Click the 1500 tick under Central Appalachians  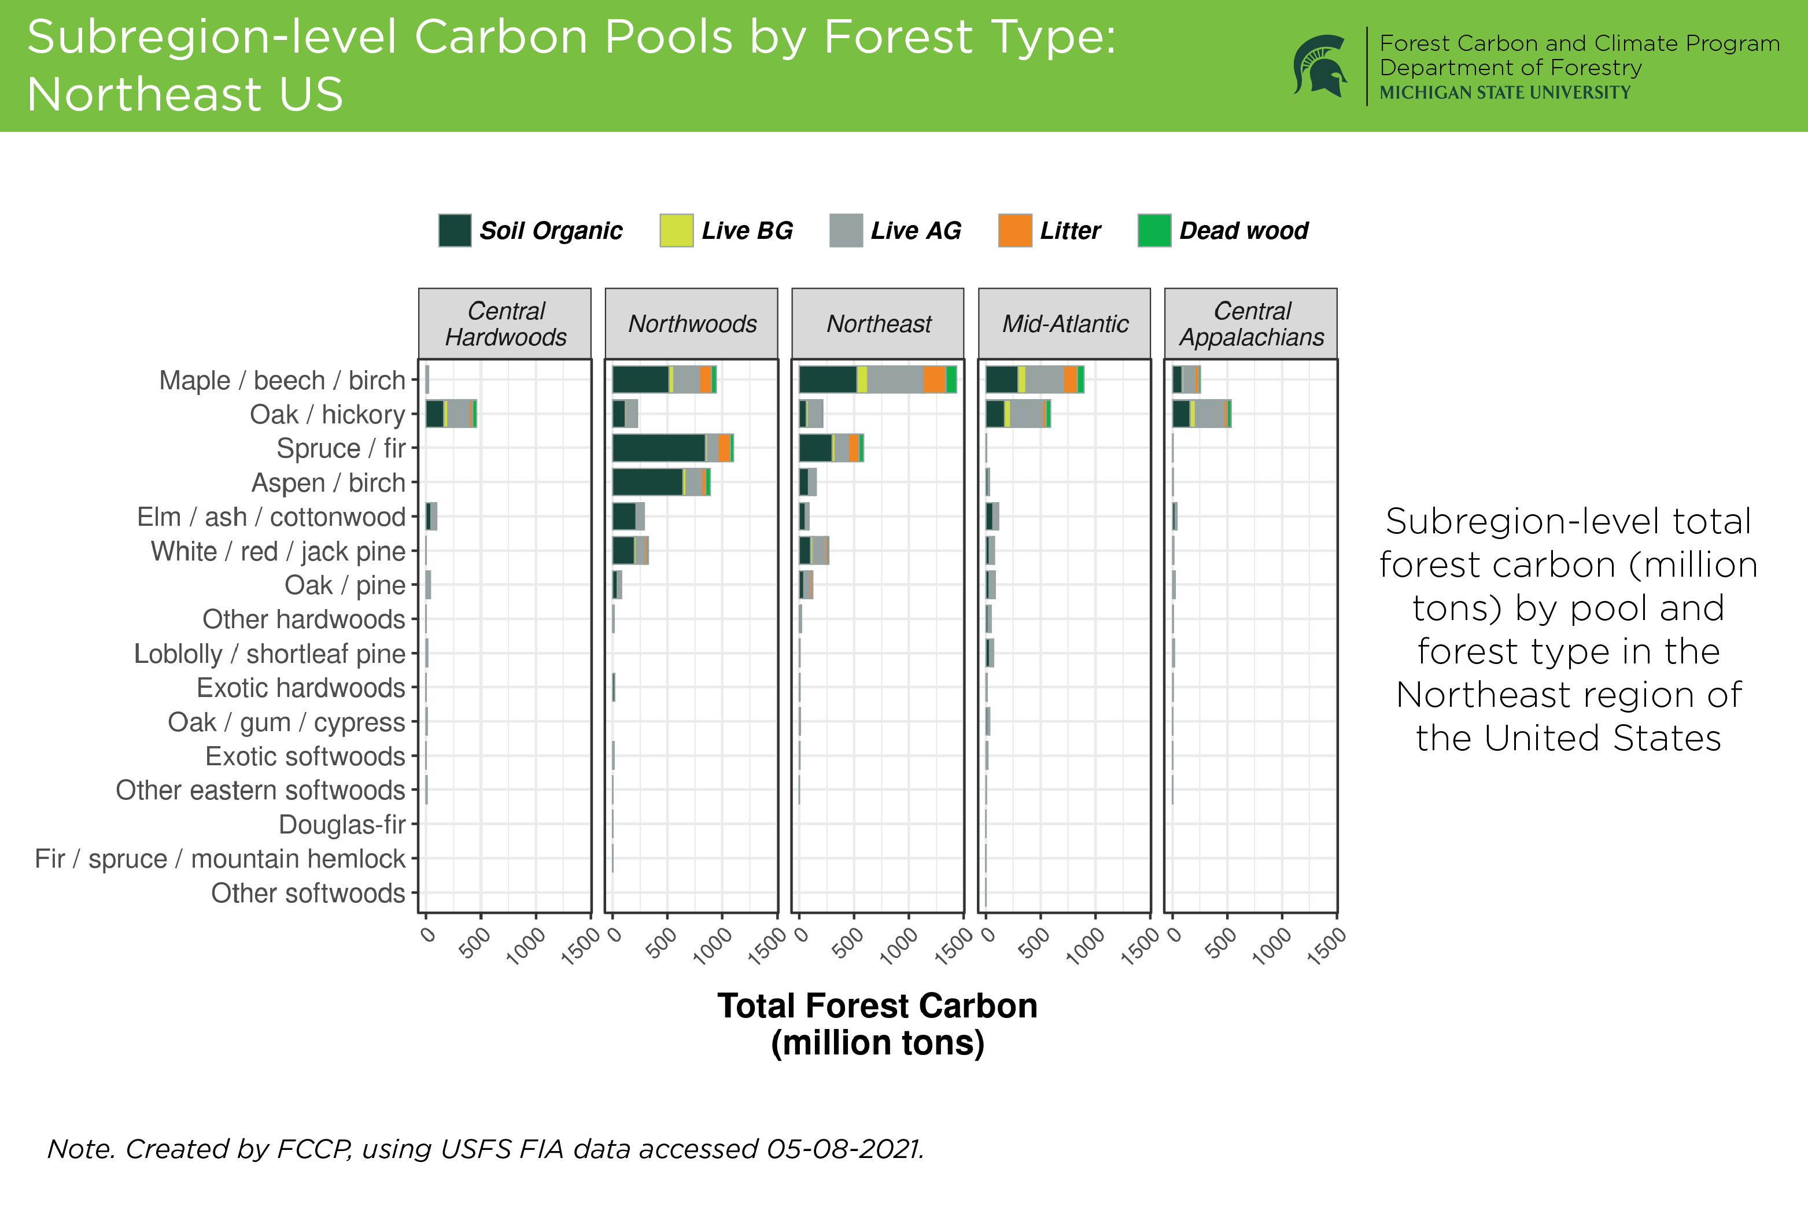tap(1327, 946)
